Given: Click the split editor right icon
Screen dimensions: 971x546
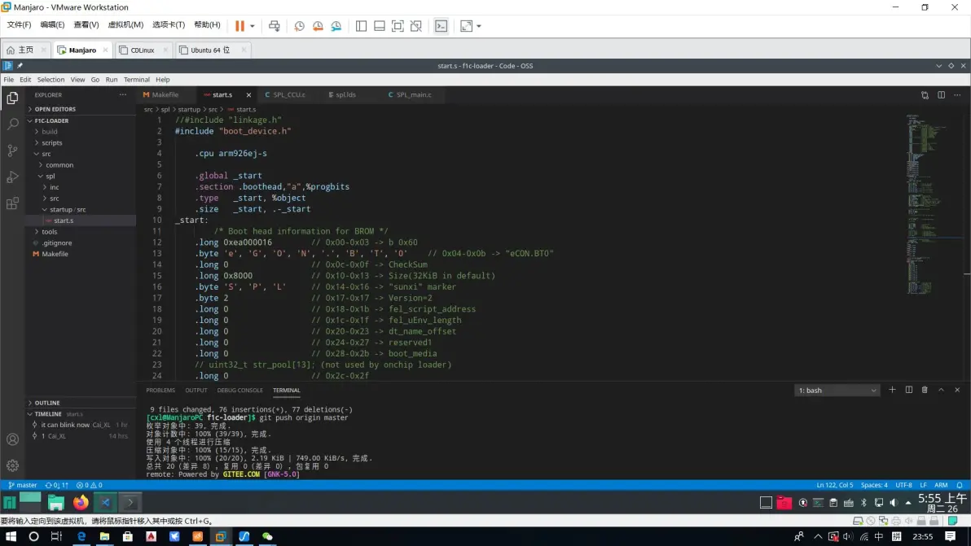Looking at the screenshot, I should pyautogui.click(x=941, y=95).
